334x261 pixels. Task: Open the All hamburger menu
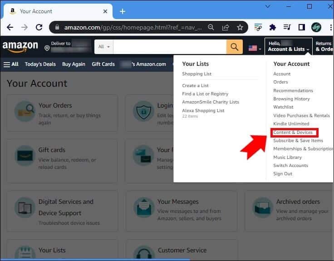[x=11, y=64]
